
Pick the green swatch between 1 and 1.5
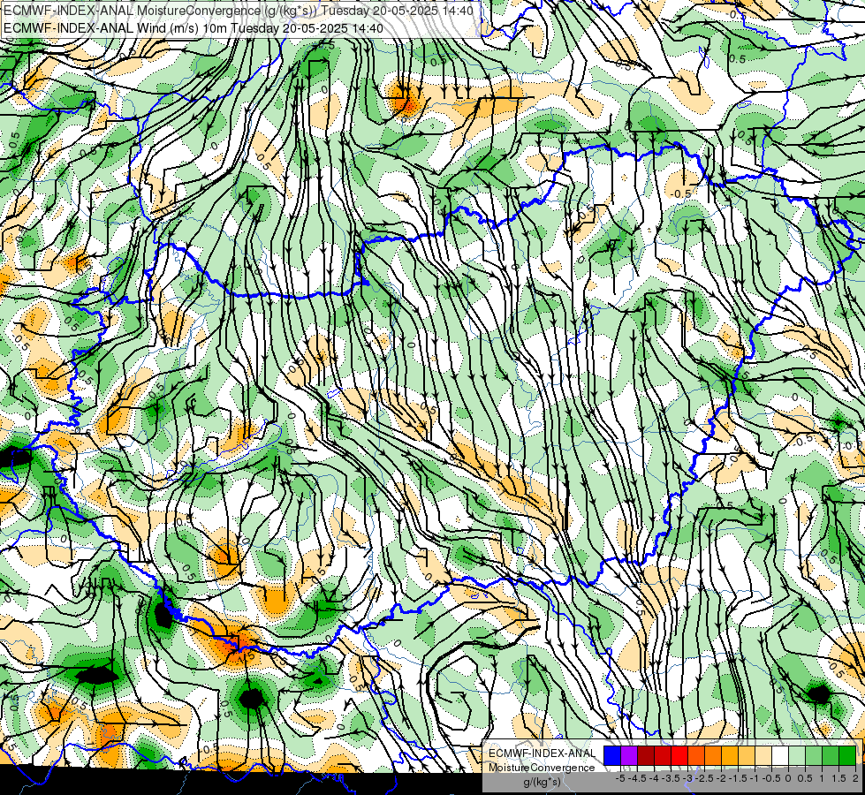pyautogui.click(x=831, y=755)
